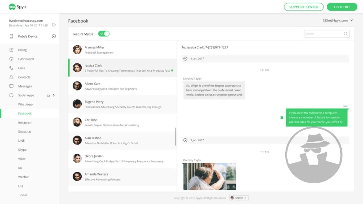
Task: Click the US flag icon in footer
Action: [232, 198]
